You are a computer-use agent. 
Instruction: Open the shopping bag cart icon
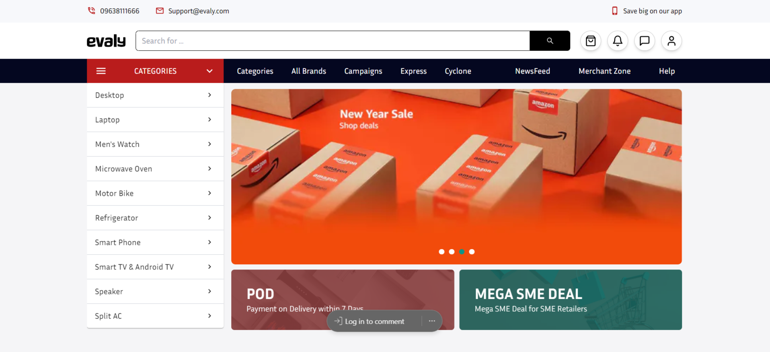(591, 41)
